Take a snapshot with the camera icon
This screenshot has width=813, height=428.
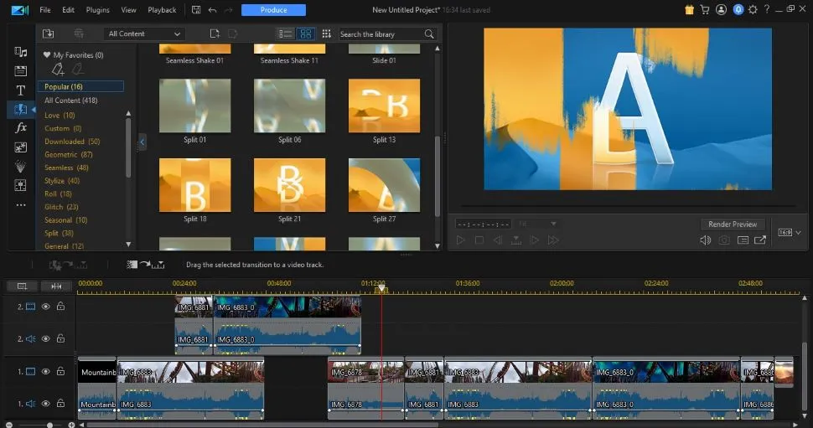(724, 240)
